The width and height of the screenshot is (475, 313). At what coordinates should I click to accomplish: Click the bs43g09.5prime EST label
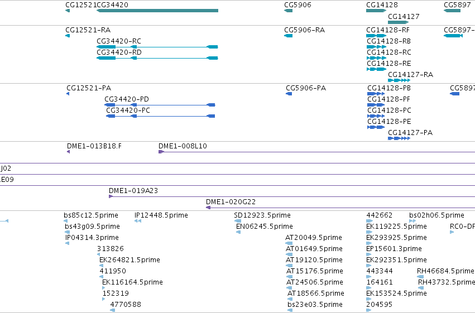tap(92, 227)
